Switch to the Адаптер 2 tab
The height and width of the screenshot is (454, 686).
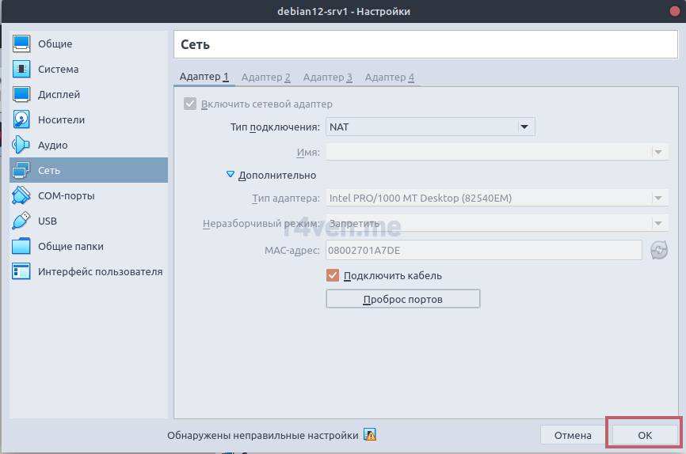click(x=265, y=77)
